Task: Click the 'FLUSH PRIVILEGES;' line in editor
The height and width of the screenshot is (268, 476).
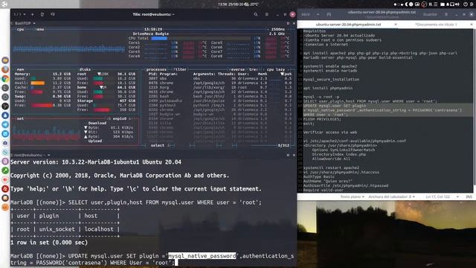Action: click(x=322, y=119)
